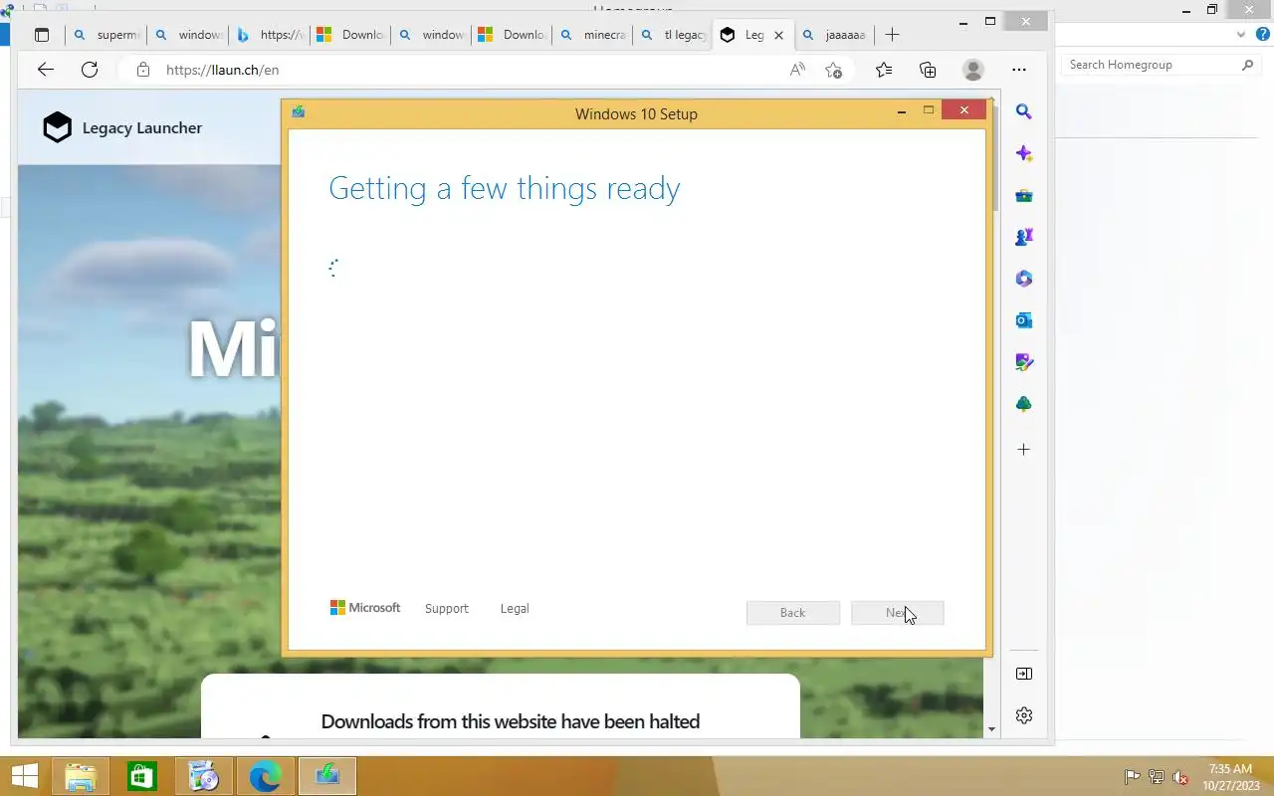The image size is (1274, 796).
Task: Switch to the 'tl legacy' search tab
Action: pyautogui.click(x=674, y=35)
